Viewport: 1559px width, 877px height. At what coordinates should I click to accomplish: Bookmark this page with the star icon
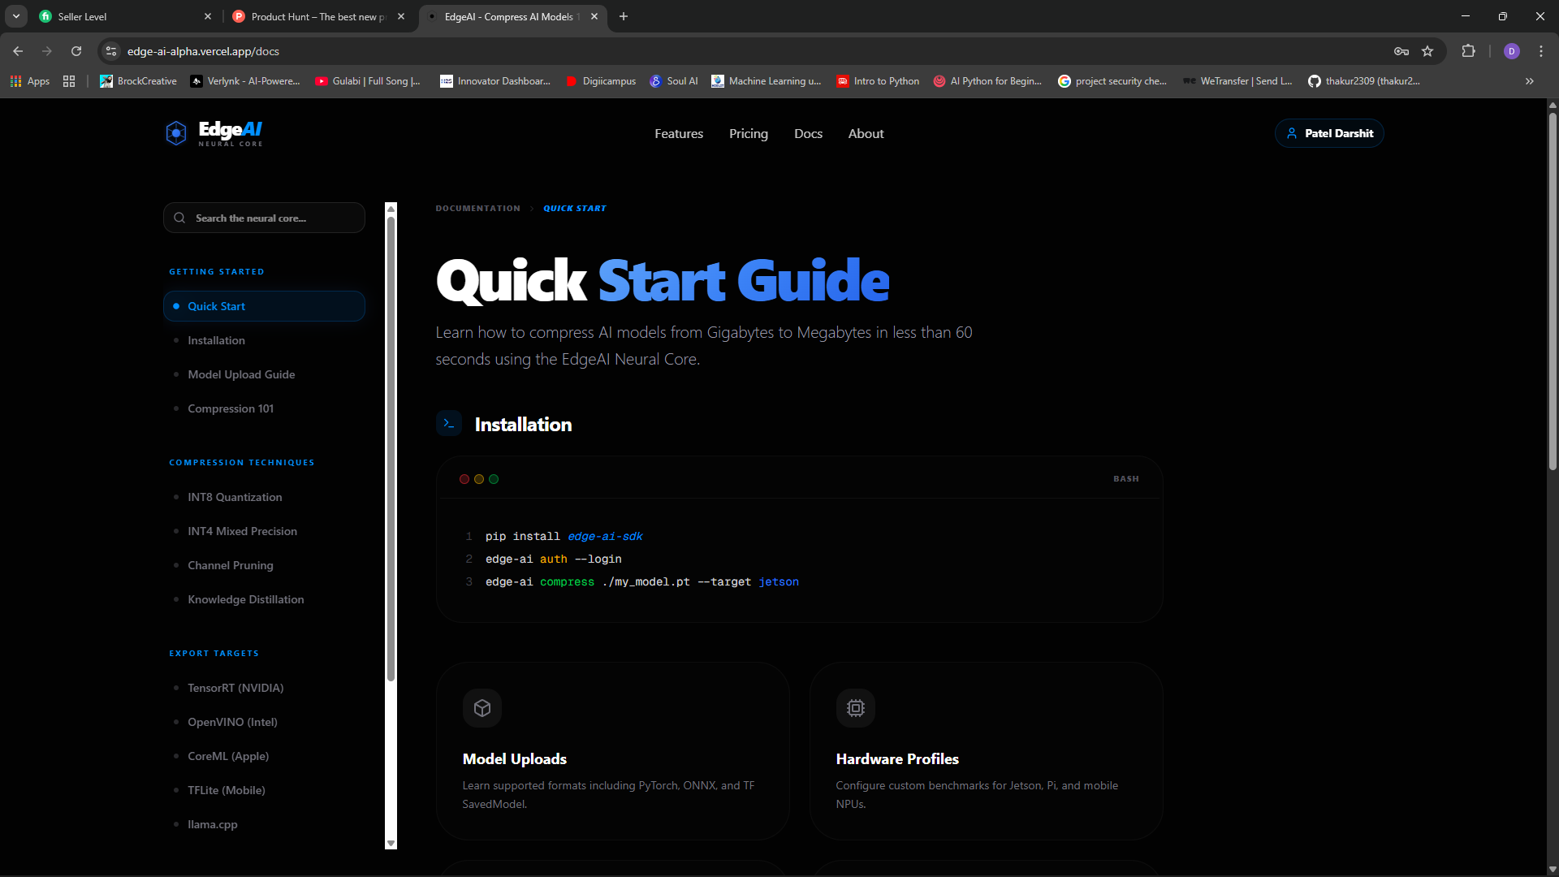pyautogui.click(x=1427, y=51)
